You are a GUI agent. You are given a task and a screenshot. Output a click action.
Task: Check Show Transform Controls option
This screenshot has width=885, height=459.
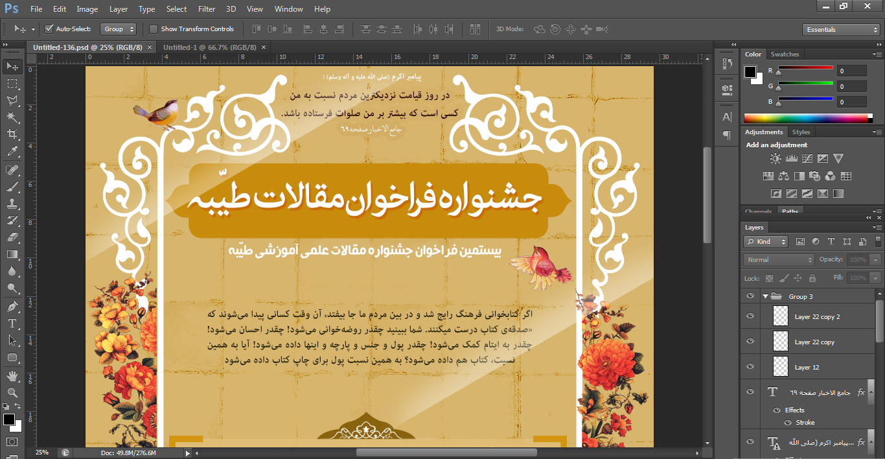coord(154,29)
